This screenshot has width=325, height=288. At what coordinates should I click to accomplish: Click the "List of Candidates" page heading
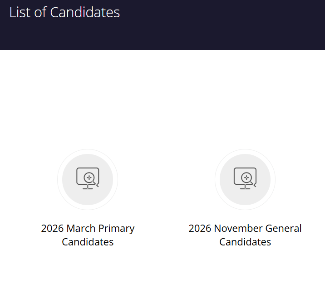click(x=64, y=12)
